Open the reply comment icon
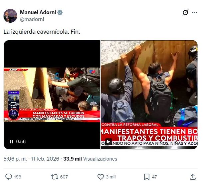Image resolution: width=203 pixels, height=185 pixels. click(x=9, y=177)
